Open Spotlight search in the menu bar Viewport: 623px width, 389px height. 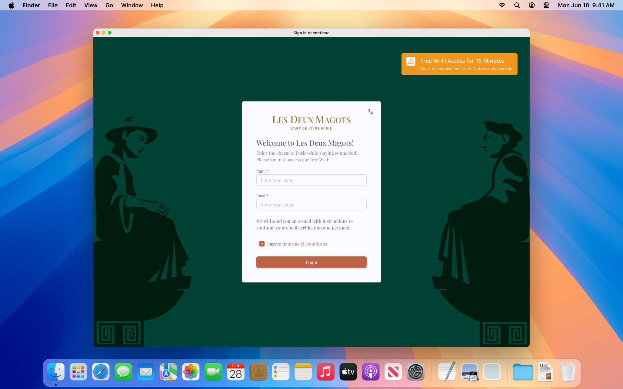coord(517,5)
